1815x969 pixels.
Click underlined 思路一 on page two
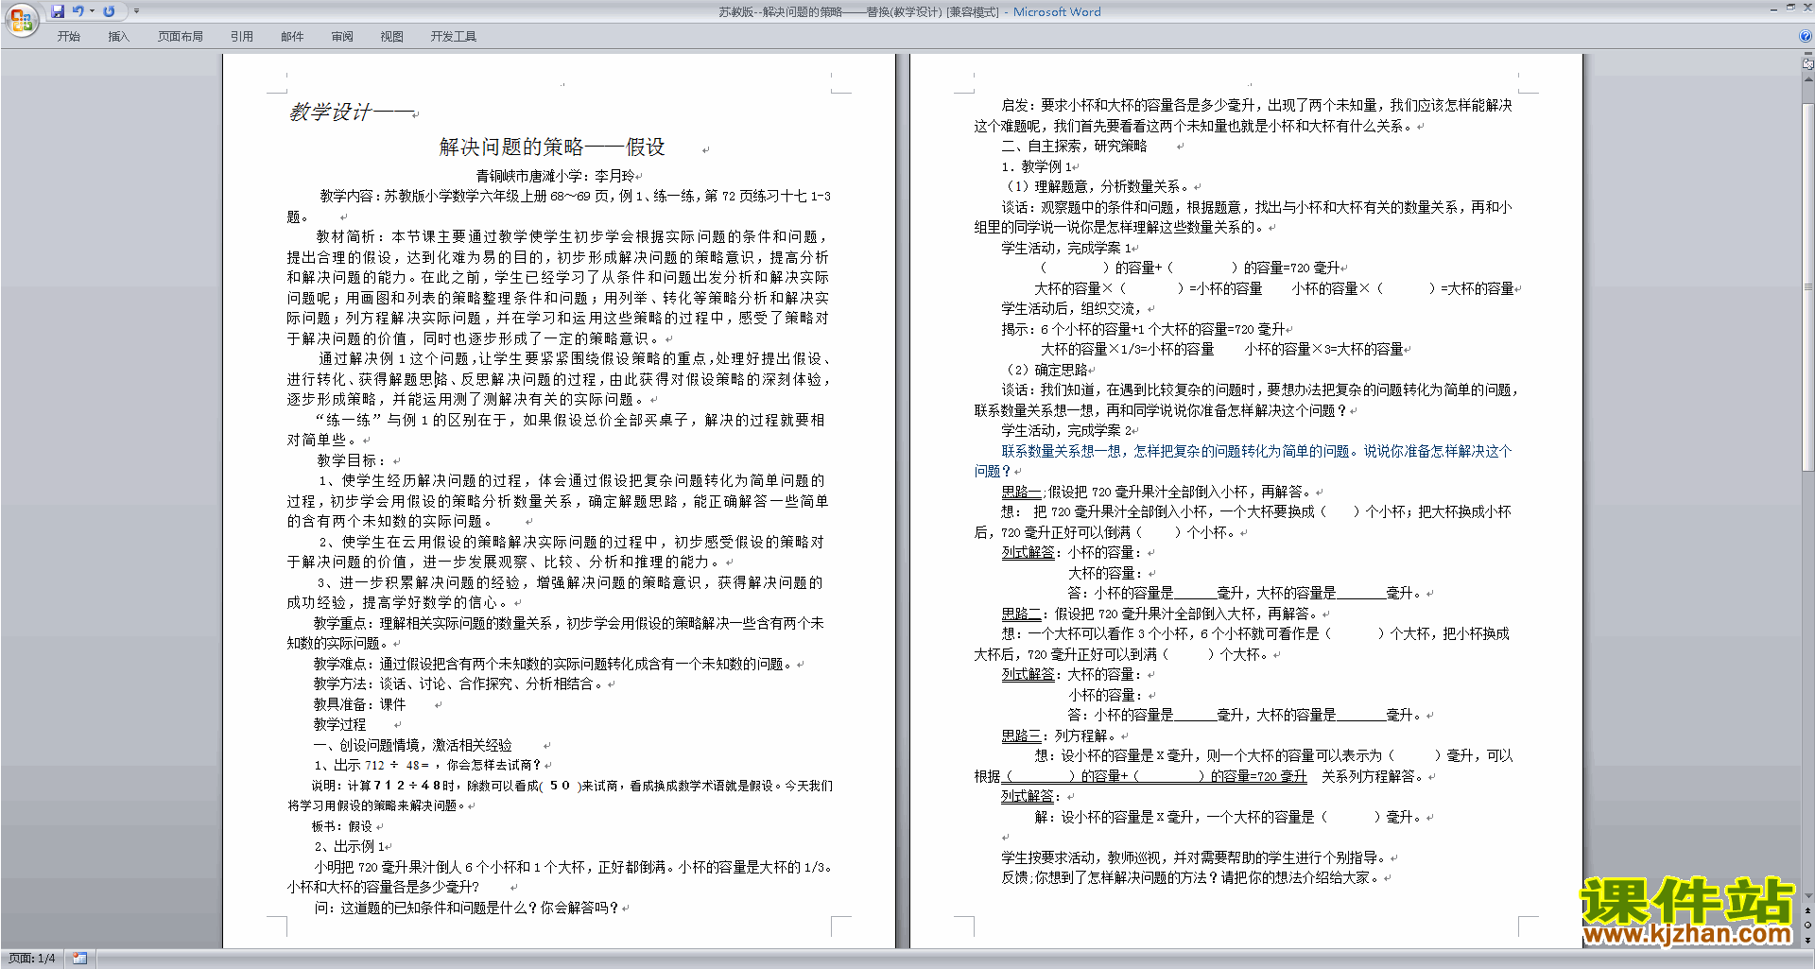[x=1021, y=492]
